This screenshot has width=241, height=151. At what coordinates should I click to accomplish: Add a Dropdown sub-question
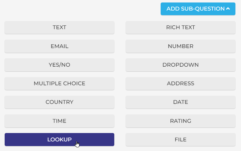181,65
